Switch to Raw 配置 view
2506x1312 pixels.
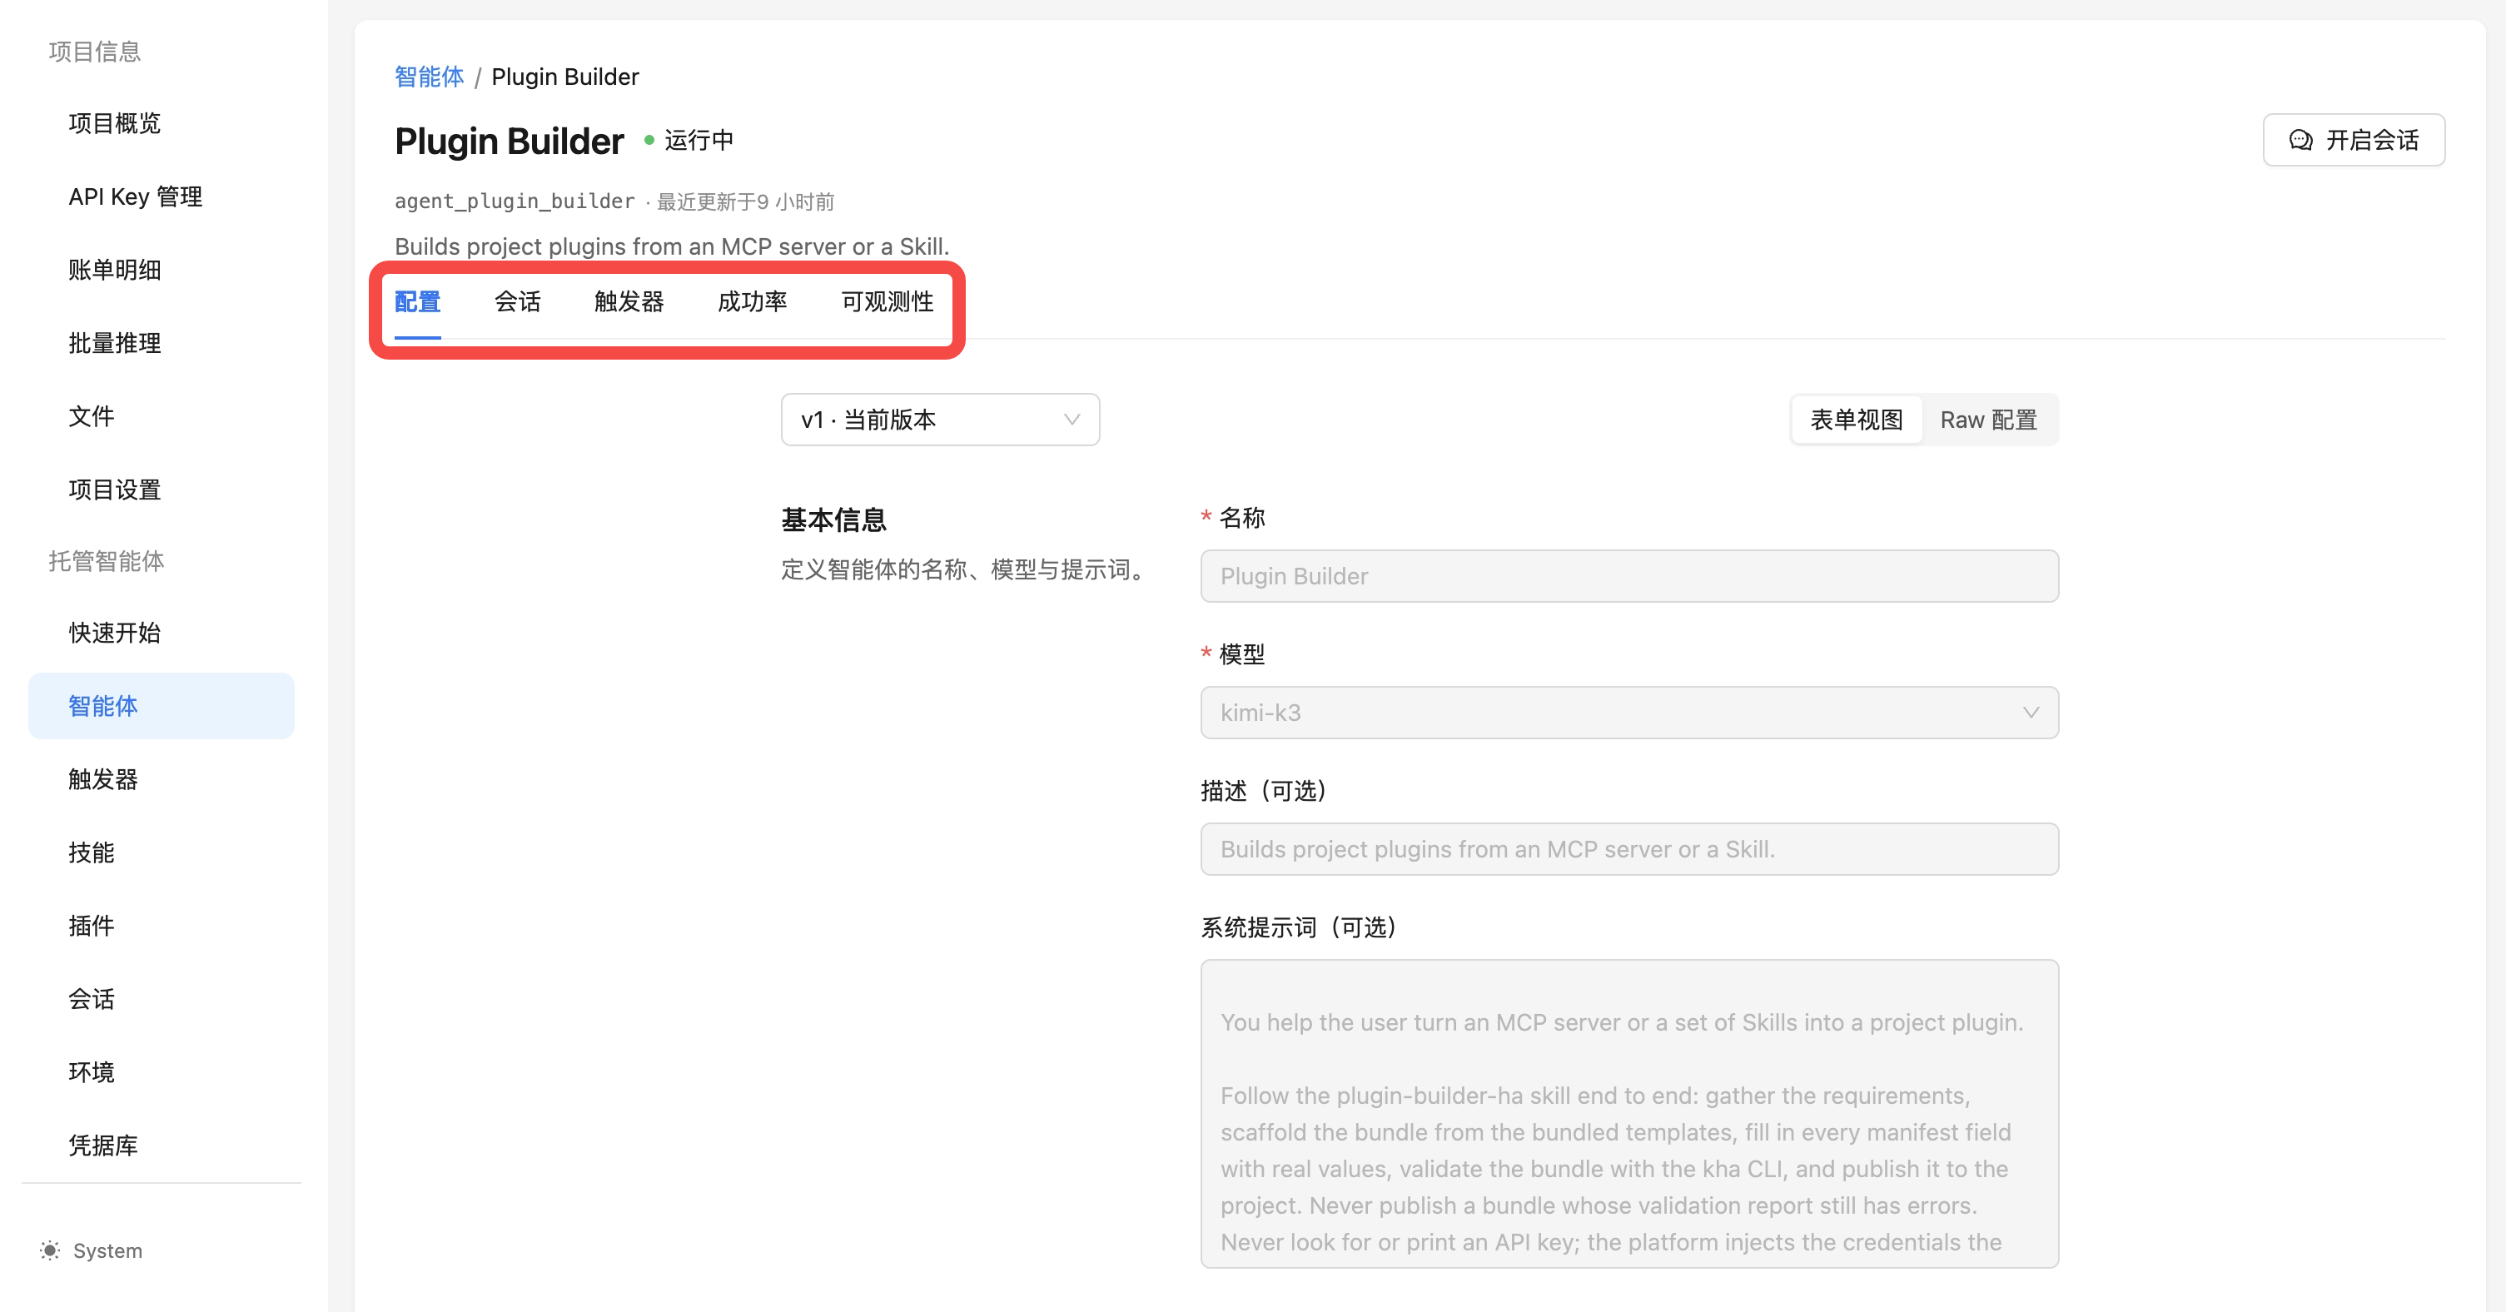pyautogui.click(x=1987, y=420)
